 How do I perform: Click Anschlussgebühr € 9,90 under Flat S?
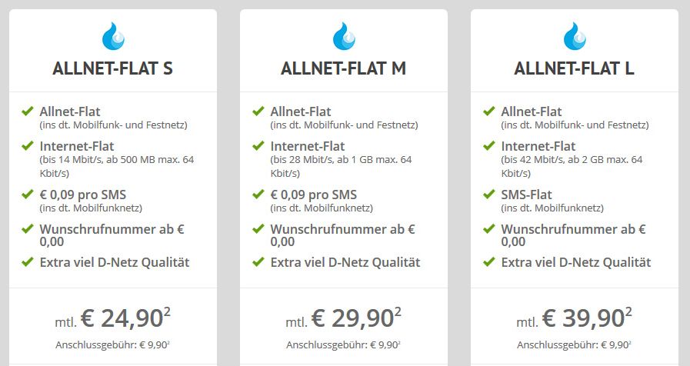click(112, 345)
